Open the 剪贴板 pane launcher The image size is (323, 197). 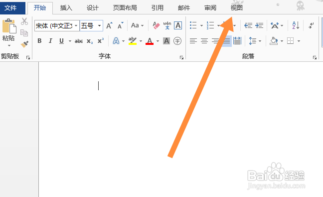pyautogui.click(x=28, y=58)
